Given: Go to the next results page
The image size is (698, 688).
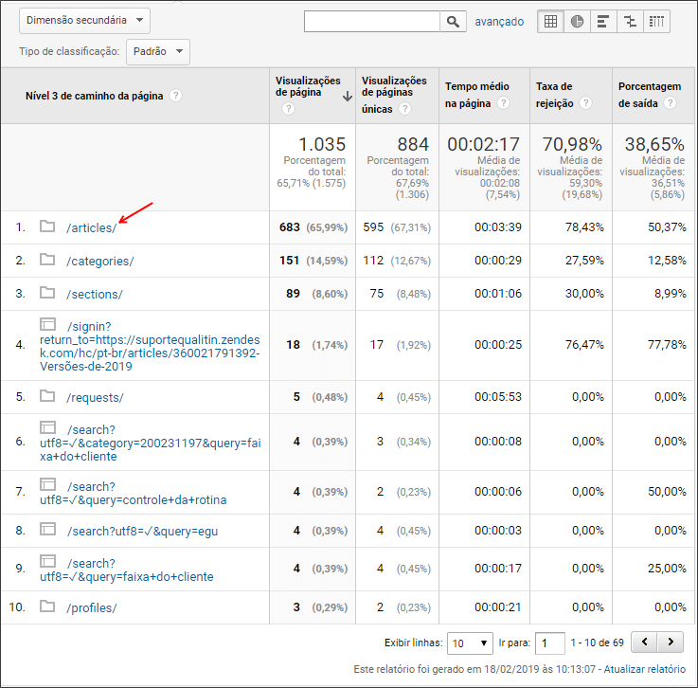Looking at the screenshot, I should (x=671, y=643).
